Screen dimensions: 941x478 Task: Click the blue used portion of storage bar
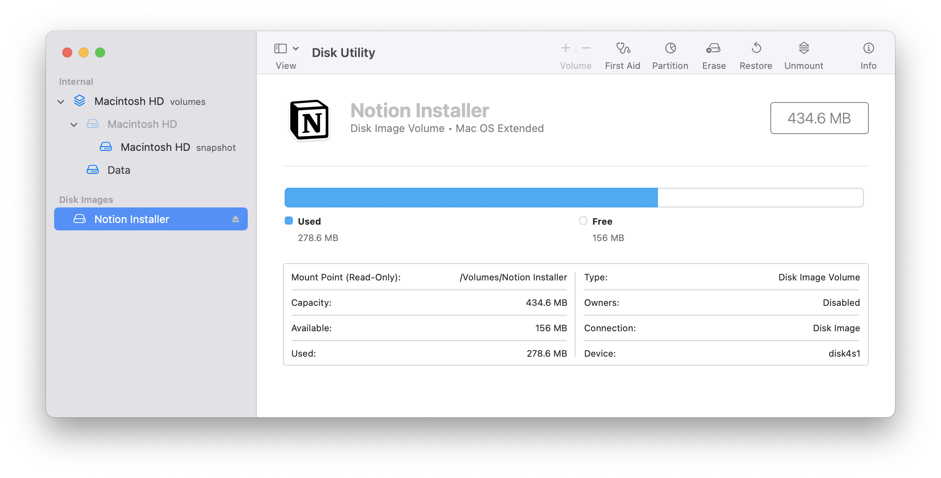[471, 198]
